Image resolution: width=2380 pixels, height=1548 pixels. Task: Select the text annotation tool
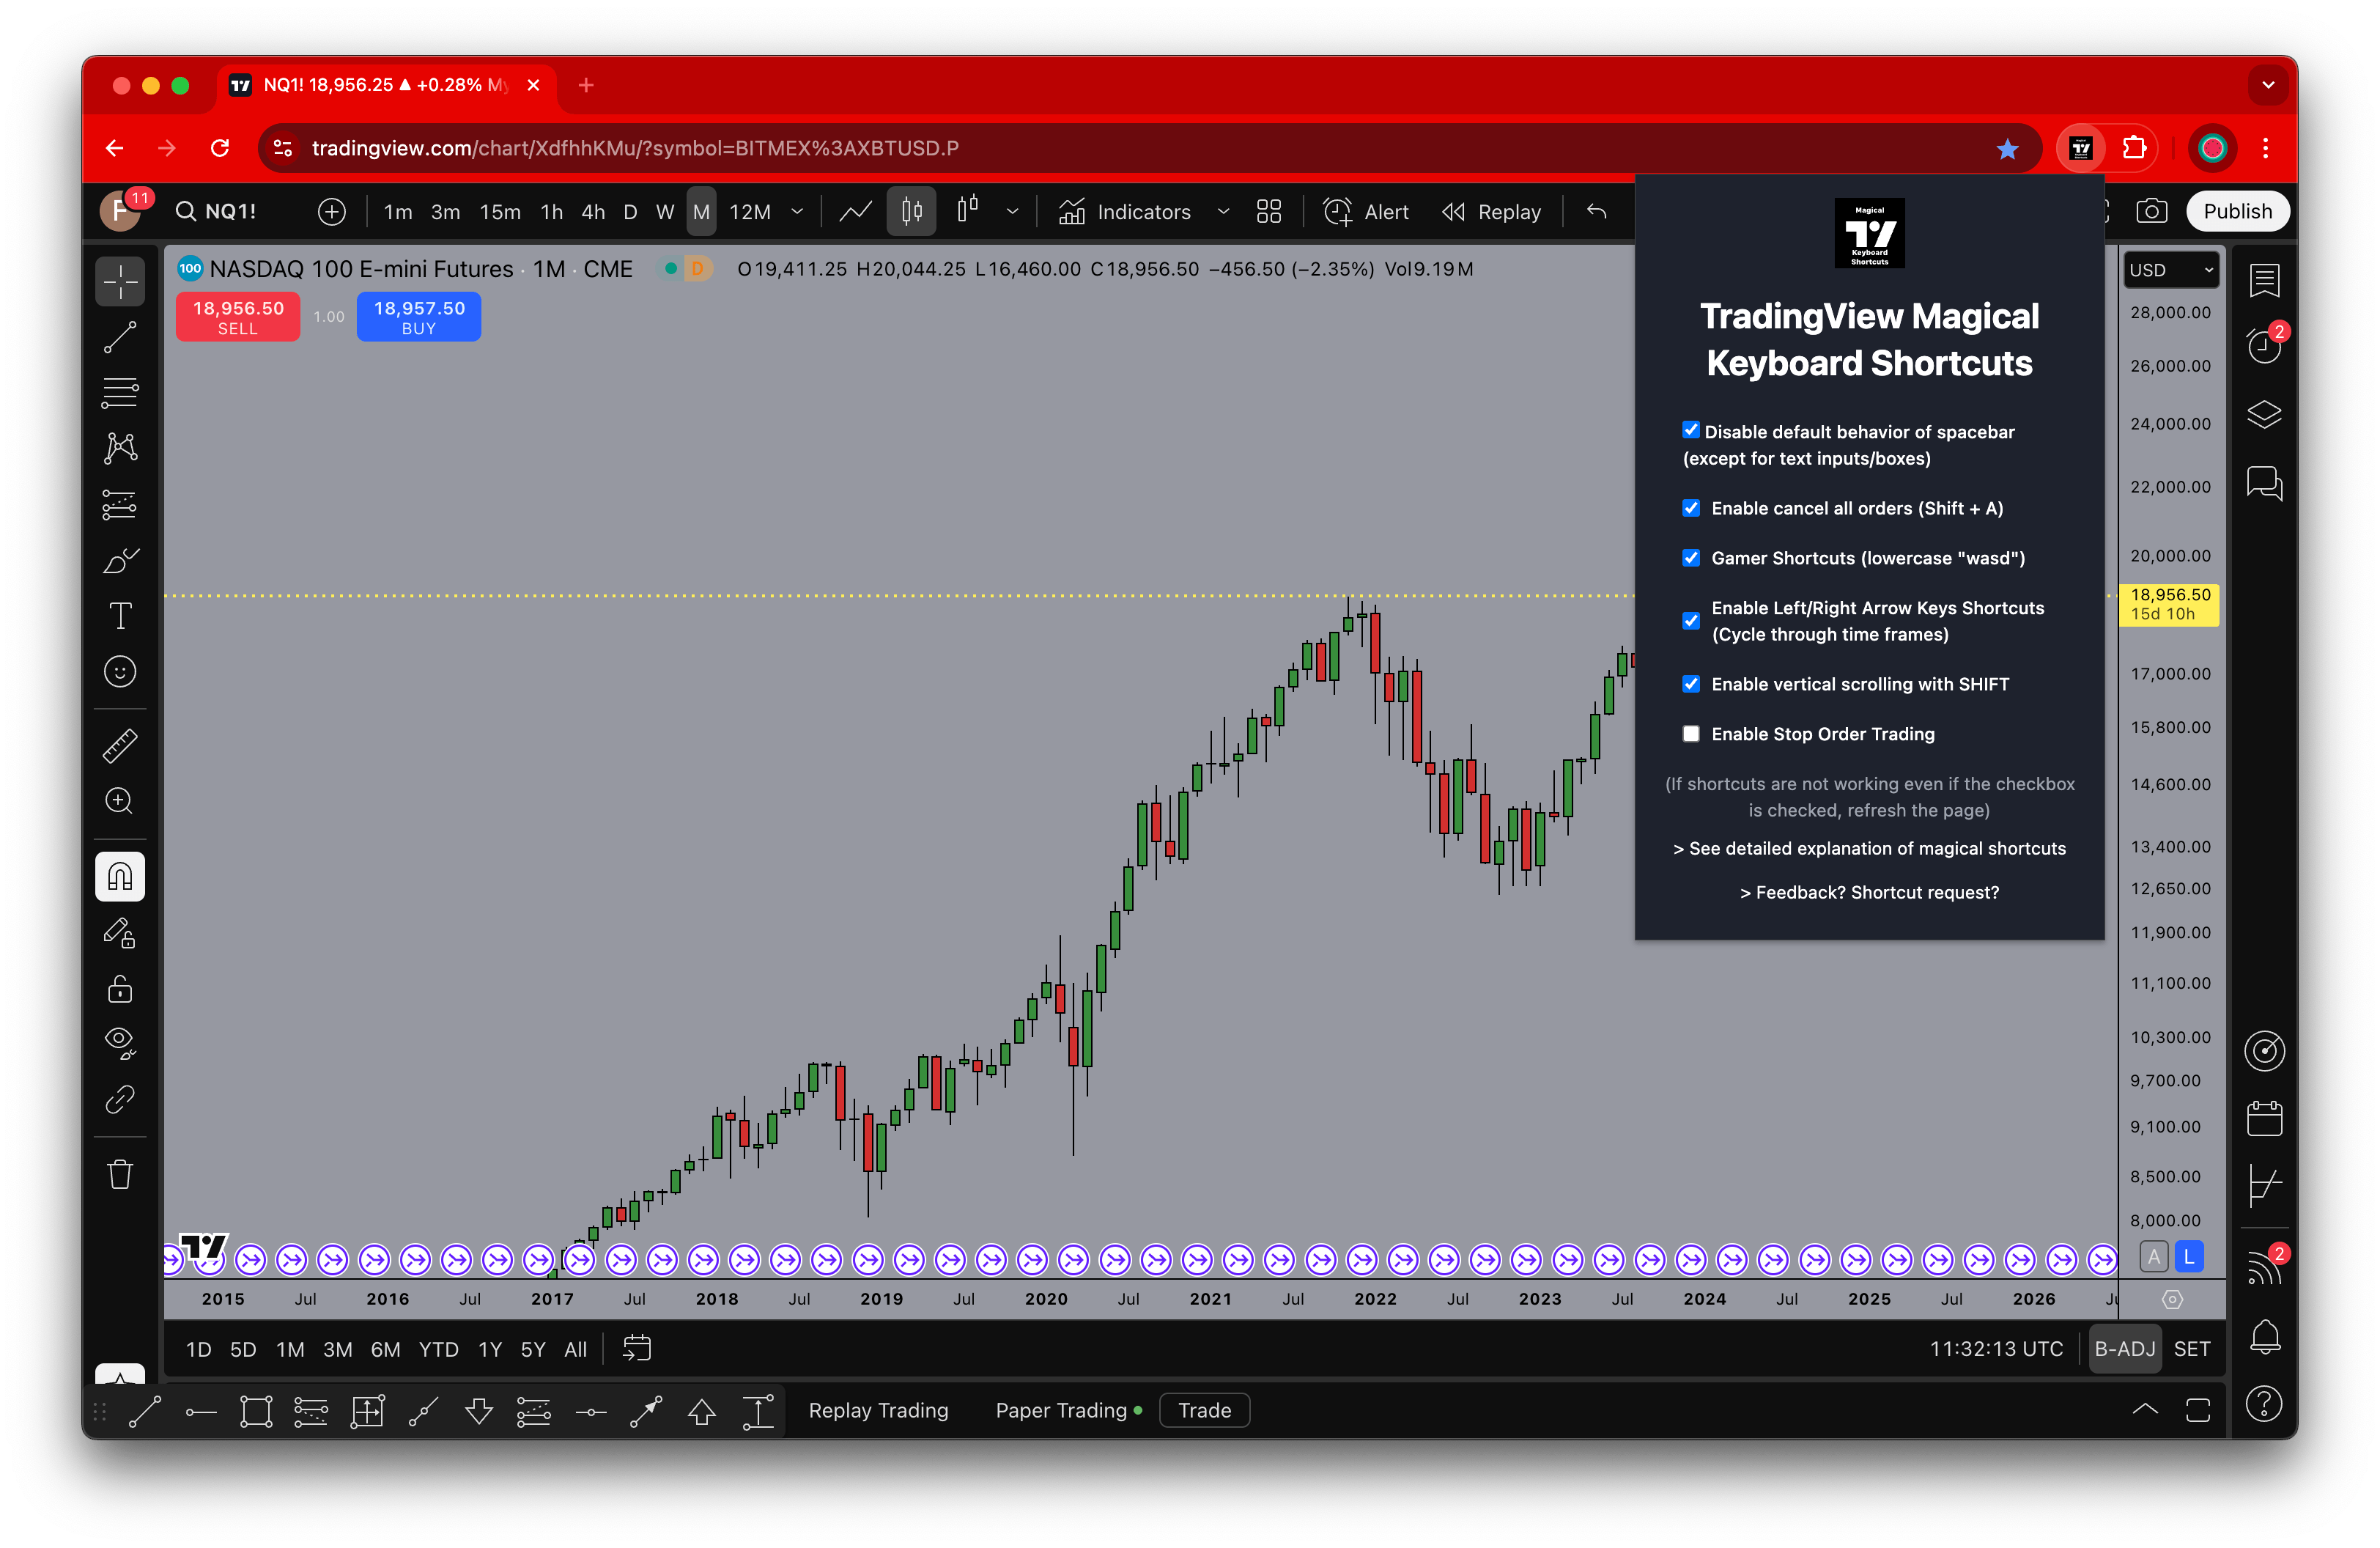pos(120,616)
